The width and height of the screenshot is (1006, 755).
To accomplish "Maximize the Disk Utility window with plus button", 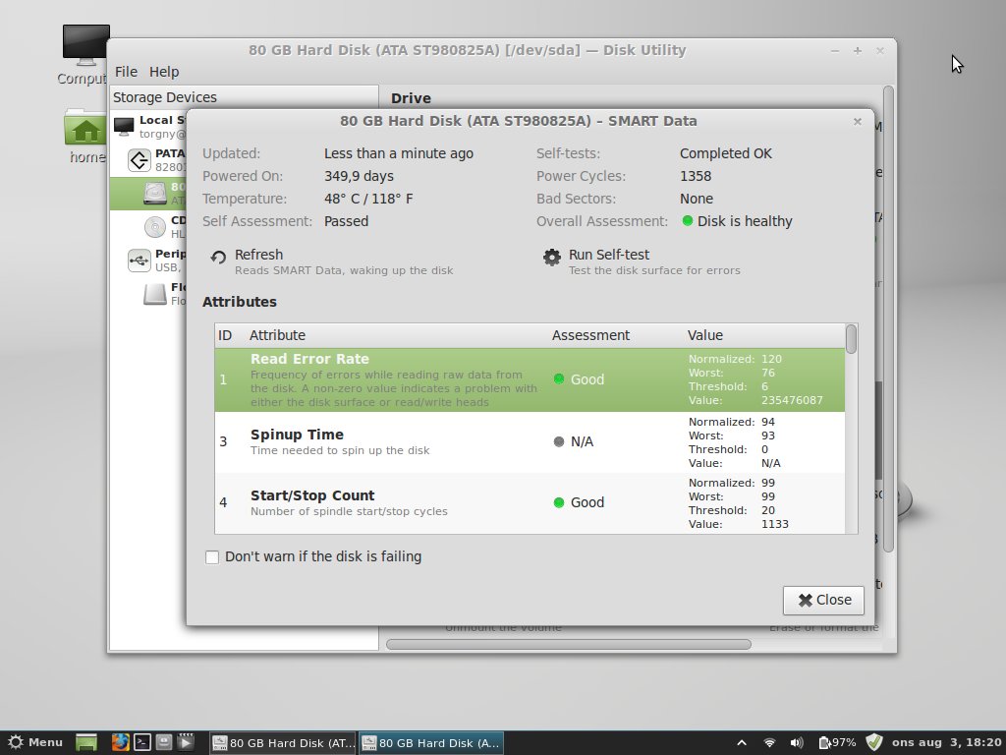I will 857,51.
